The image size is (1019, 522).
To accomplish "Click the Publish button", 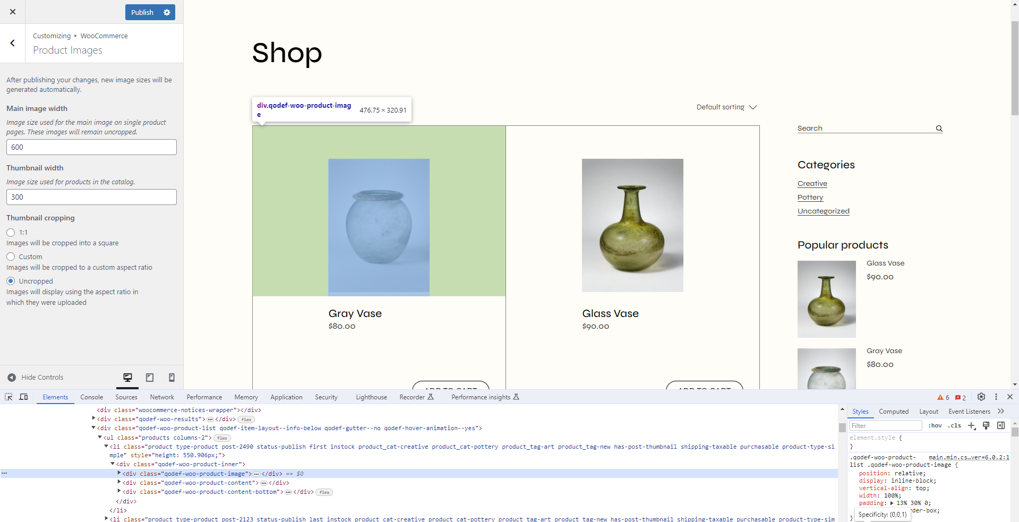I will (142, 12).
